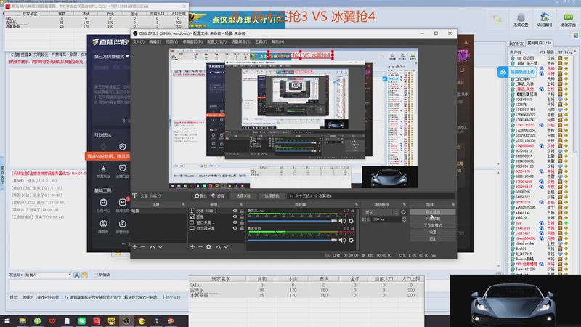Pop out the 转场特效 dock panel
The height and width of the screenshot is (327, 581).
pos(404,205)
